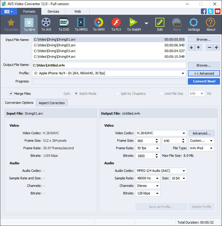The height and width of the screenshot is (226, 222).
Task: Open the Channels Stereo dropdown
Action: [x=148, y=186]
